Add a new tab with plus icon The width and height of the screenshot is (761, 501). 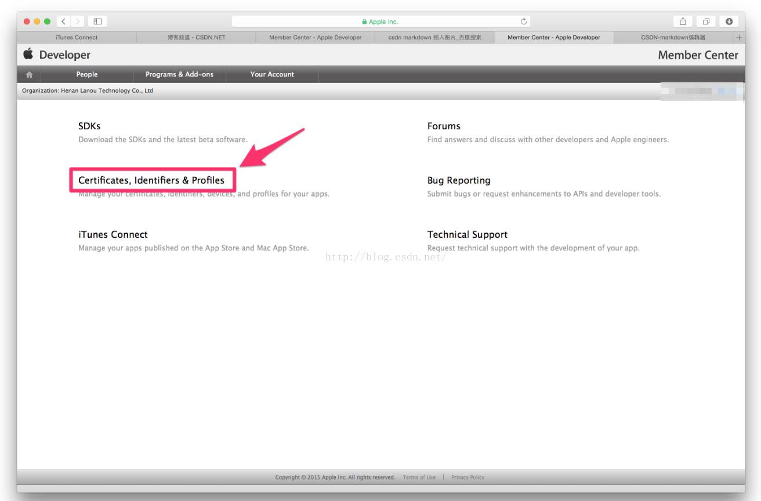(739, 38)
